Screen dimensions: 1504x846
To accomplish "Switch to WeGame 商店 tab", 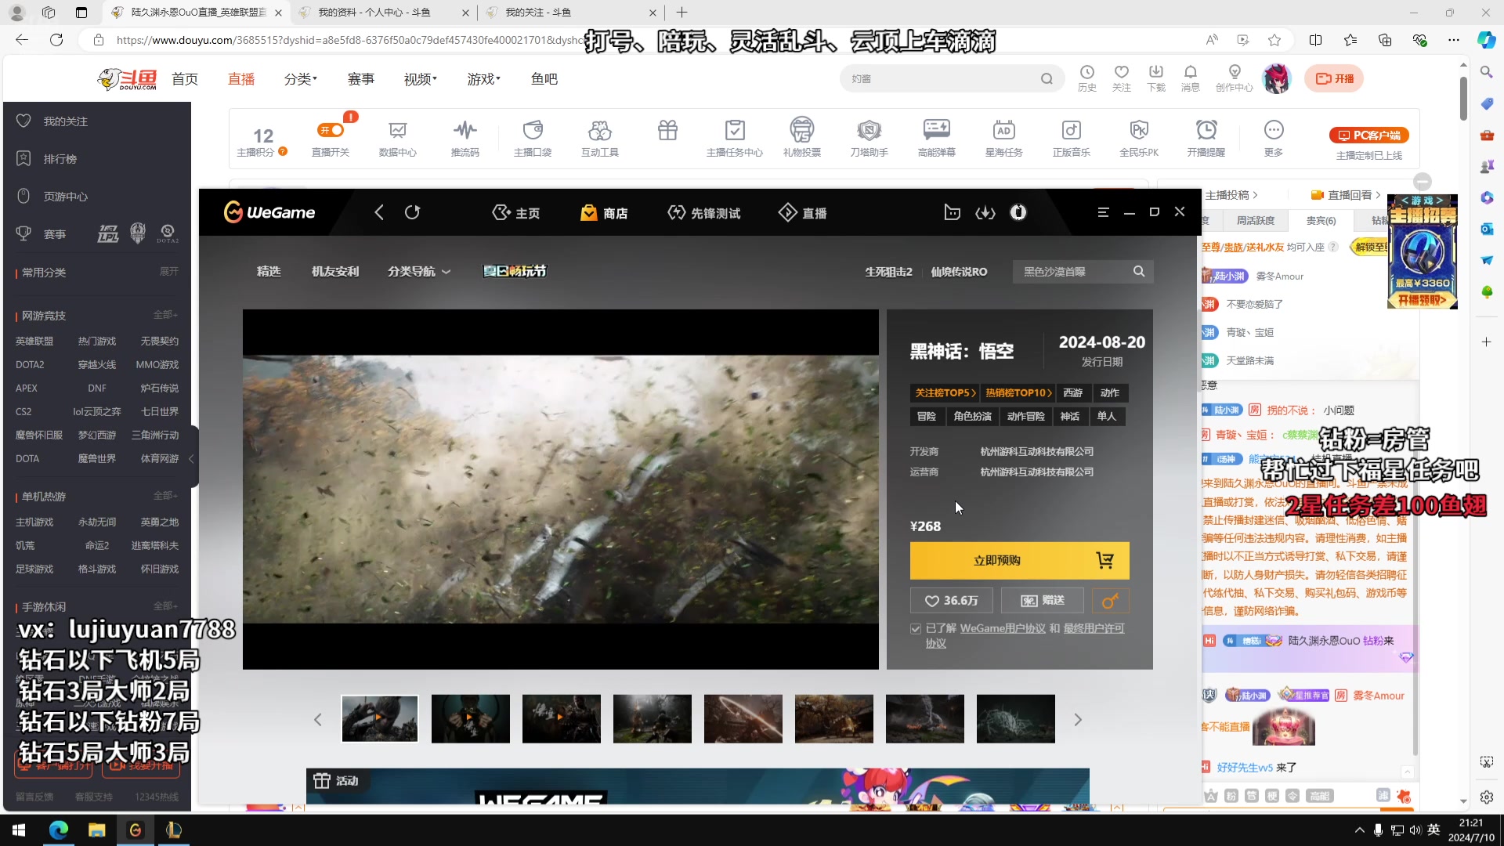I will point(604,213).
